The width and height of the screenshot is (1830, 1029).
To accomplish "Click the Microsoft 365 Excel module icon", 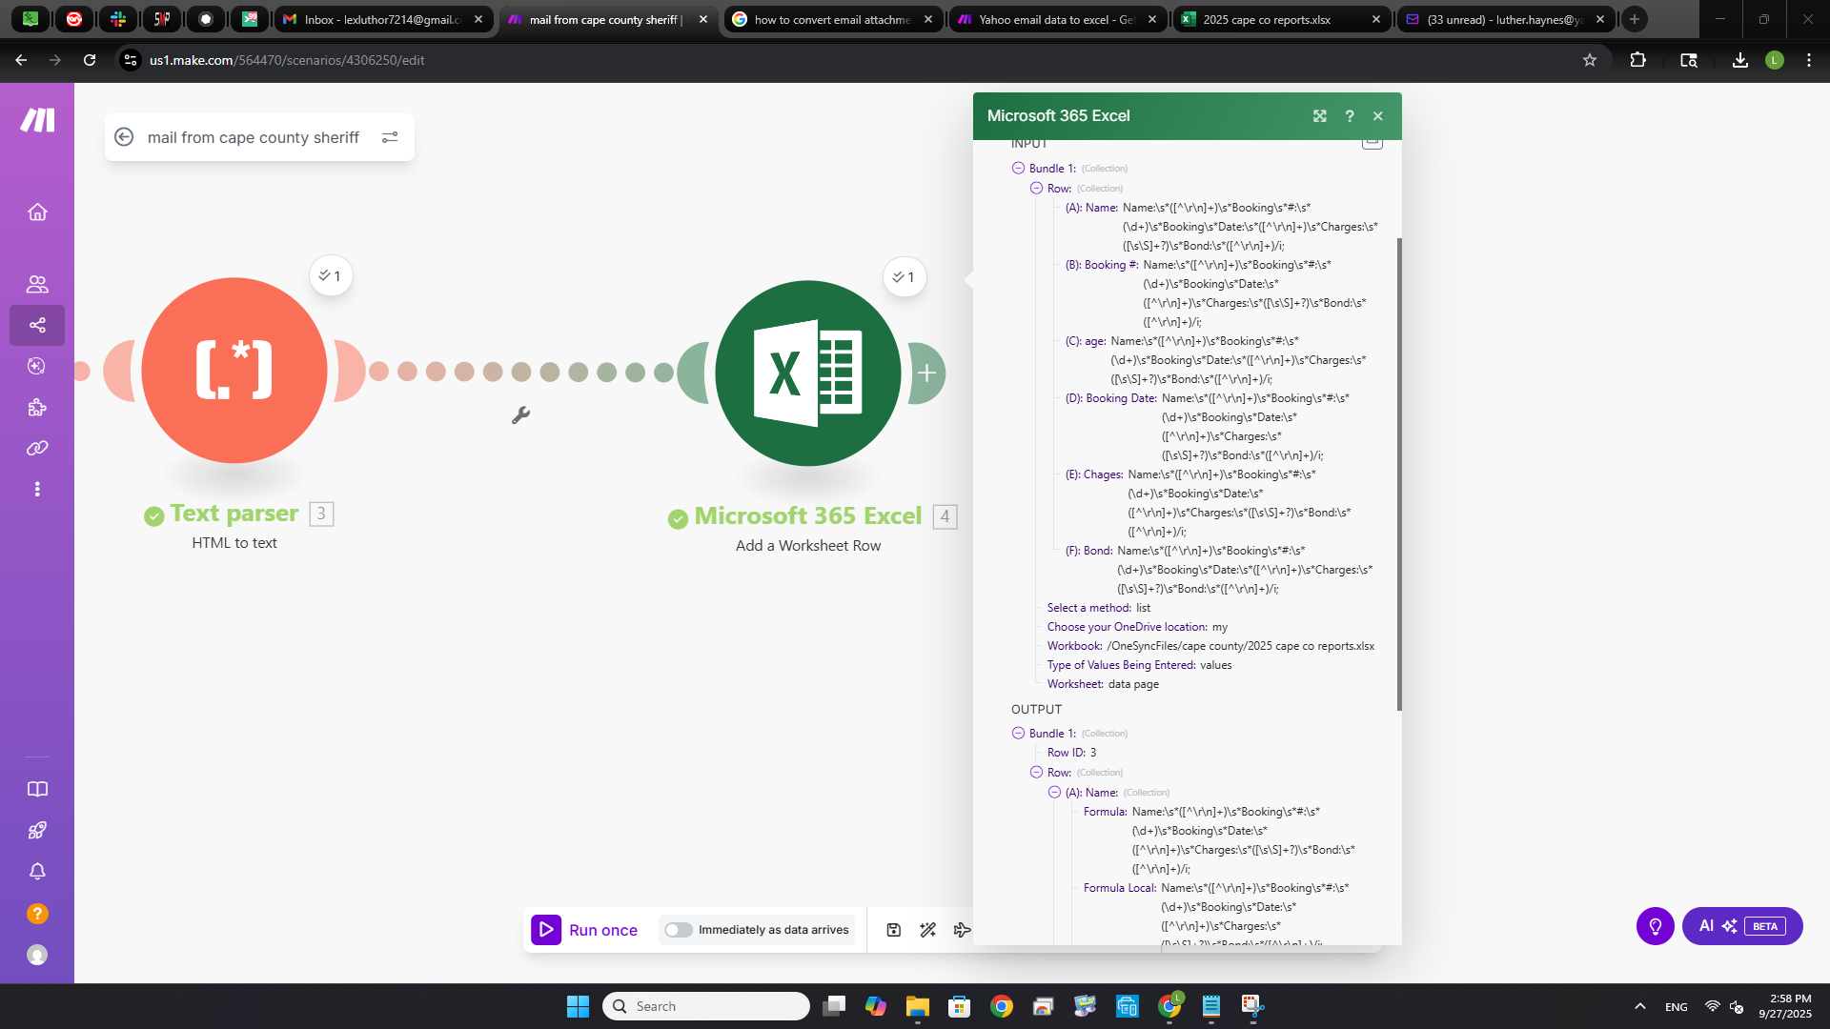I will [807, 373].
